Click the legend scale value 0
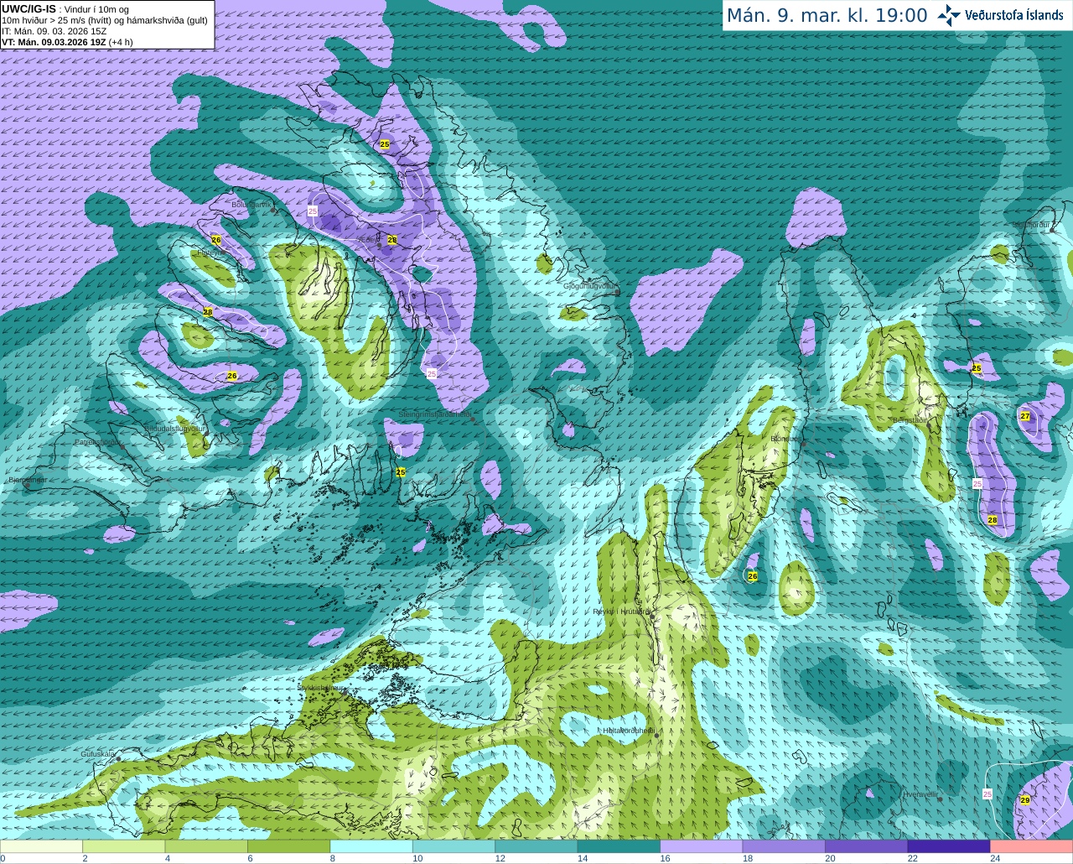 click(x=3, y=858)
